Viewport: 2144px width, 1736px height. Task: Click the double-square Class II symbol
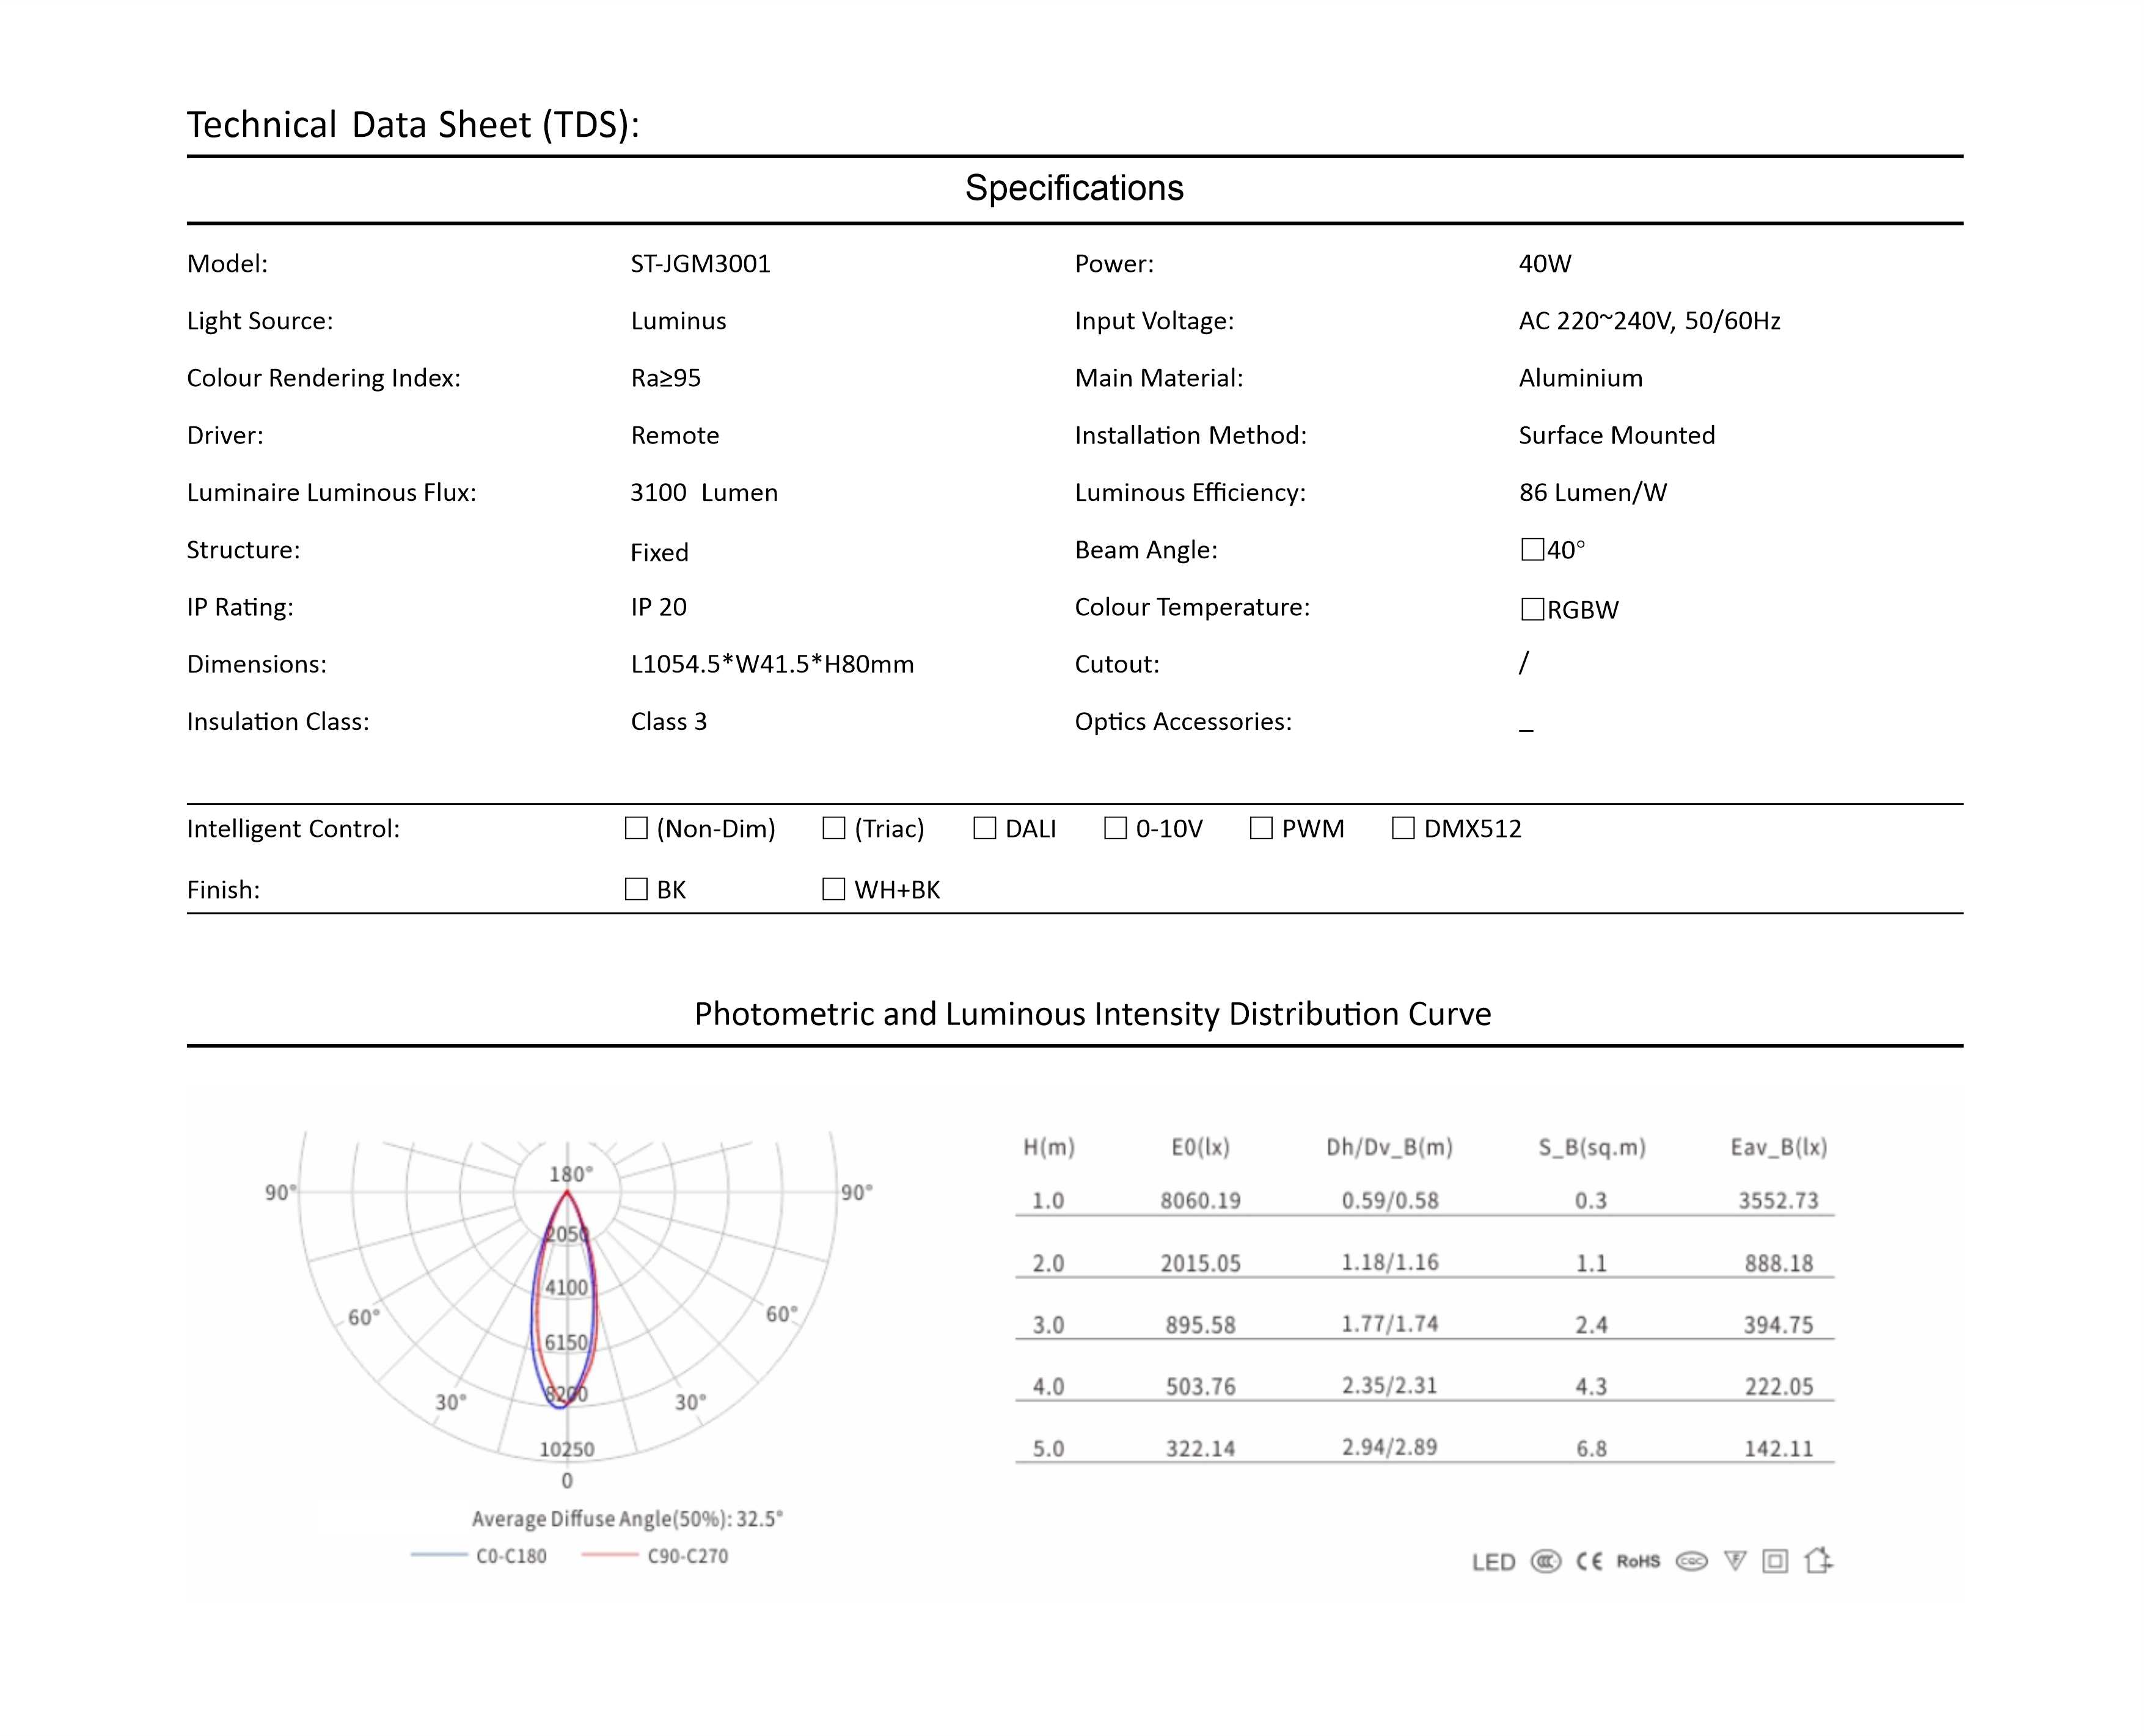pyautogui.click(x=1775, y=1561)
